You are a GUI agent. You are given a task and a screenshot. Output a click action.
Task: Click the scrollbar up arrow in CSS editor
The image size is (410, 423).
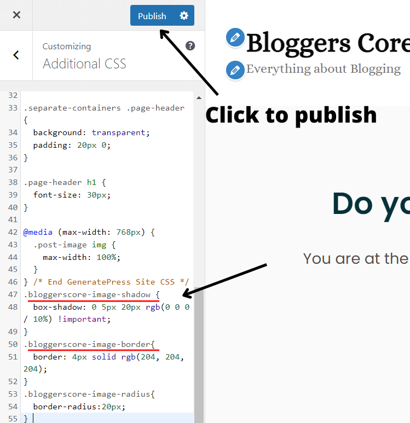point(199,98)
